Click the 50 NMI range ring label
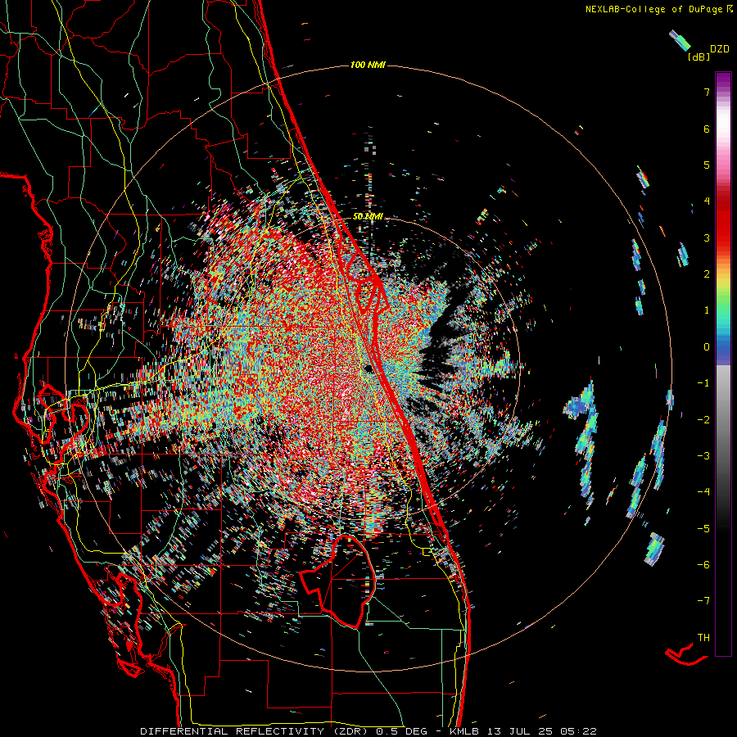This screenshot has height=737, width=737. 368,216
